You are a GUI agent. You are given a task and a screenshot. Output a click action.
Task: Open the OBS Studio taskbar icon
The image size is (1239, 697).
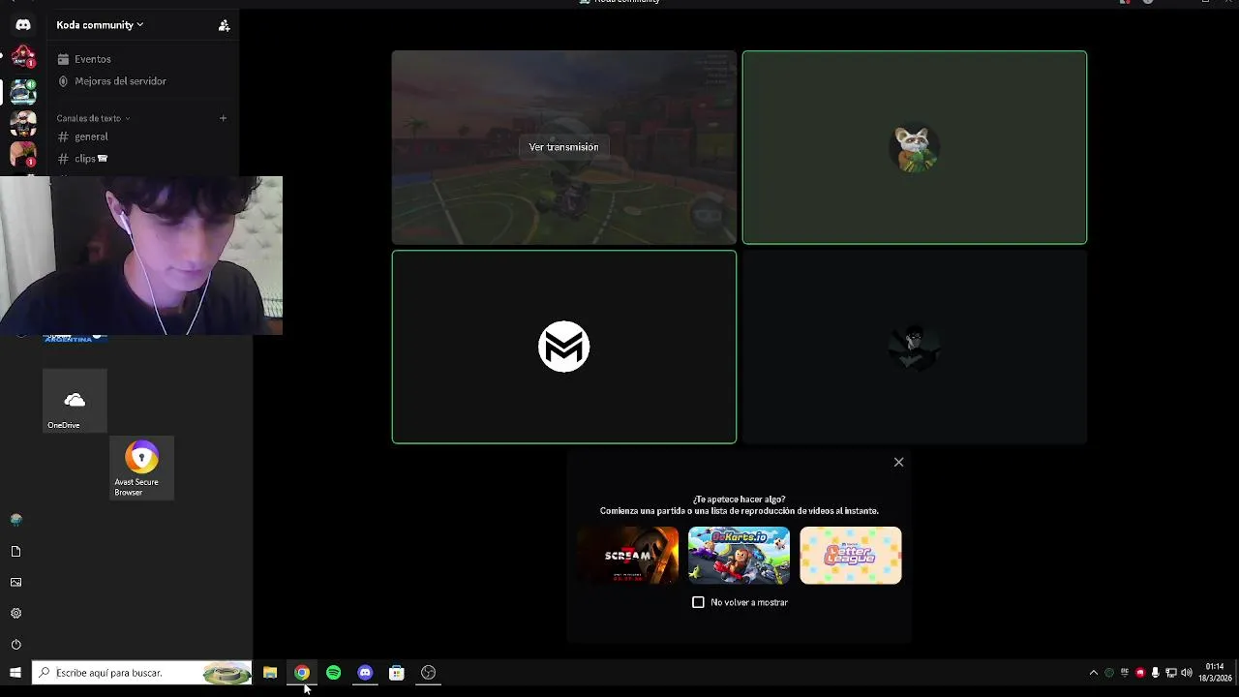tap(429, 673)
